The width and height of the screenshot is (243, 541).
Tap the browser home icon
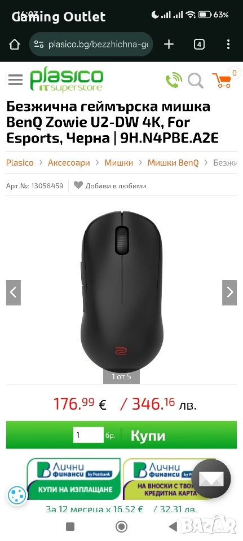(x=14, y=44)
